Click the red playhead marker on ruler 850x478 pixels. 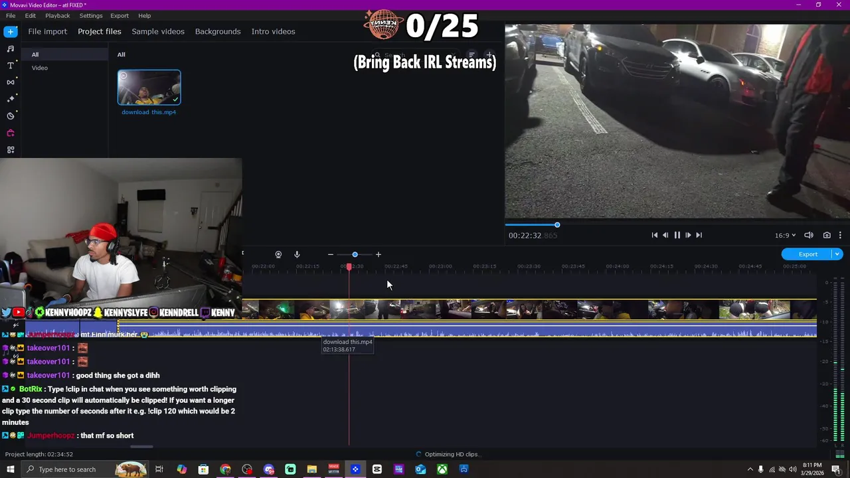click(x=349, y=266)
